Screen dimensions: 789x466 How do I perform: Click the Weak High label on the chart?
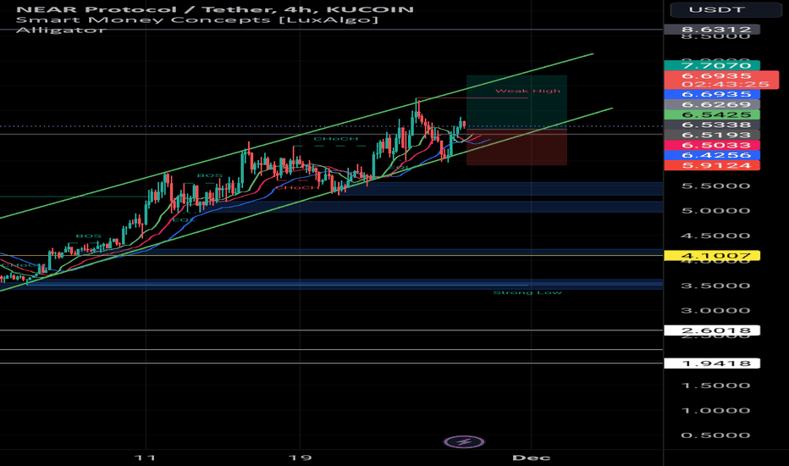[527, 92]
